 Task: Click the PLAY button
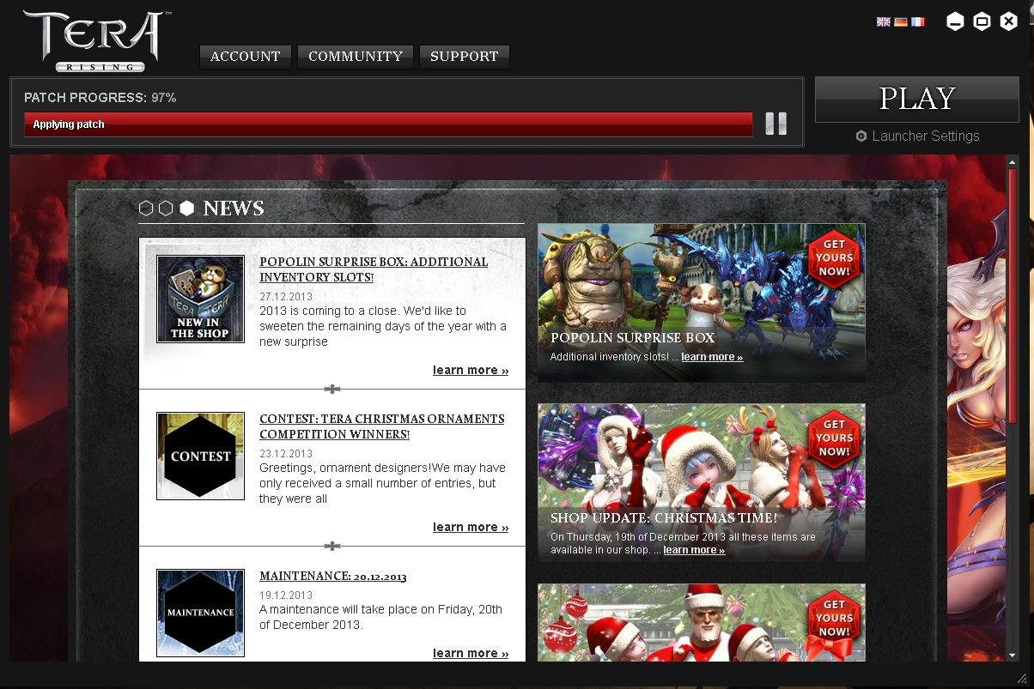pos(917,100)
